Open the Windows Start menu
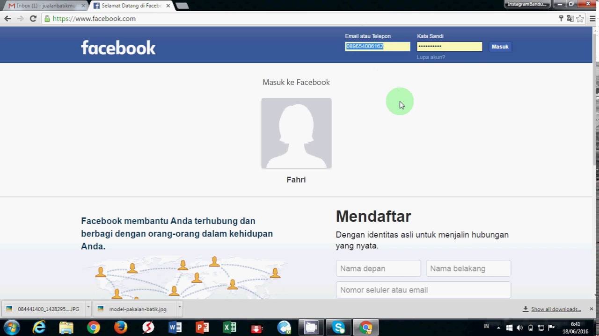599x336 pixels. coord(11,327)
